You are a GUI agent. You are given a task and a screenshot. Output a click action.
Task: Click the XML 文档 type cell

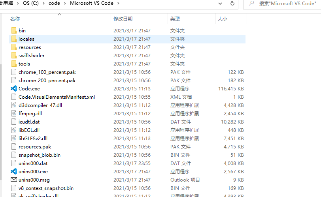coord(181,97)
